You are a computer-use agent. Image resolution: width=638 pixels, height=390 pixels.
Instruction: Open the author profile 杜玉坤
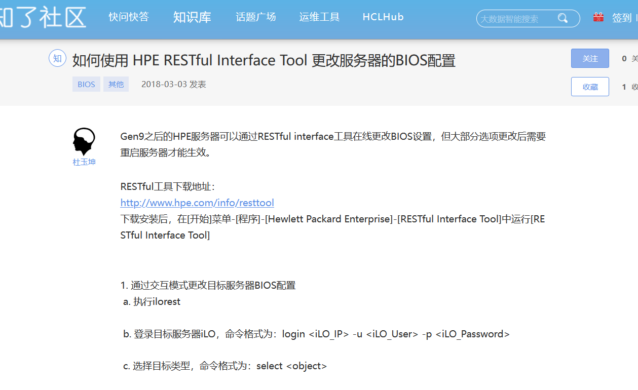(x=84, y=162)
